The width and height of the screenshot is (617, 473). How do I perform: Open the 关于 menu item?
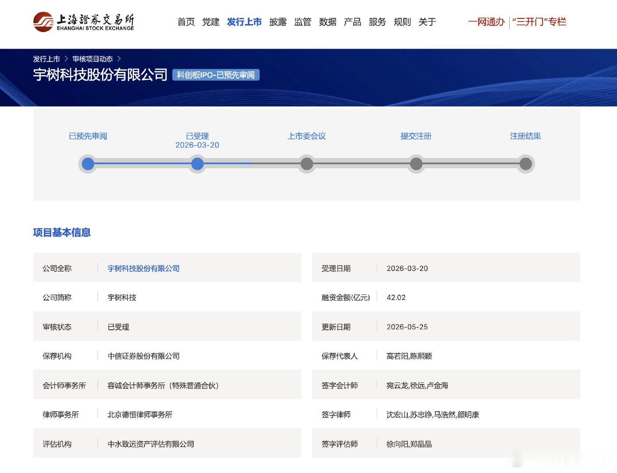click(427, 22)
